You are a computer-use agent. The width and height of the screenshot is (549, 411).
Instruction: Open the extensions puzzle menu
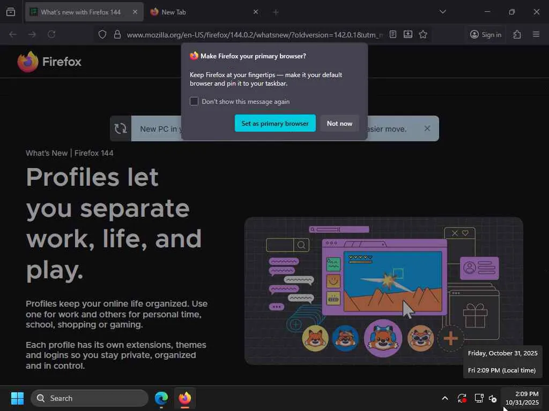point(517,34)
